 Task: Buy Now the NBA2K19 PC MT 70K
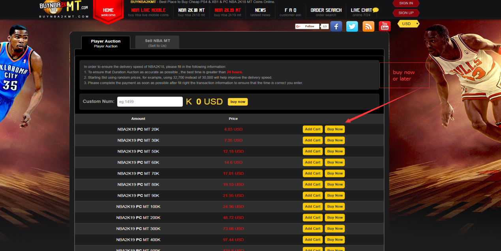click(x=335, y=173)
